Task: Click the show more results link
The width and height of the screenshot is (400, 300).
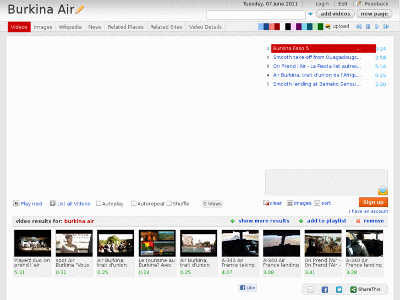Action: pos(264,221)
